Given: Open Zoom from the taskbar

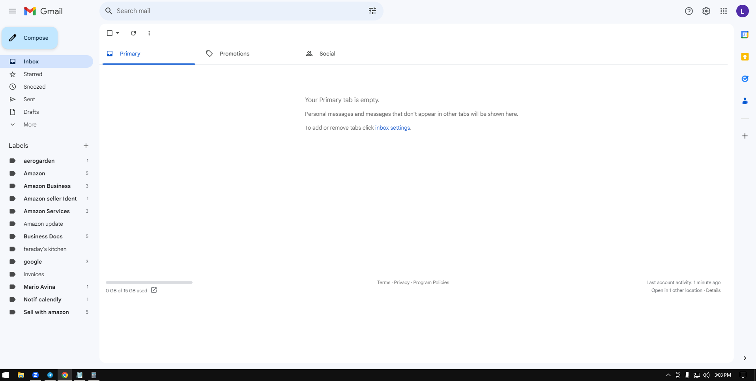Looking at the screenshot, I should (x=36, y=375).
